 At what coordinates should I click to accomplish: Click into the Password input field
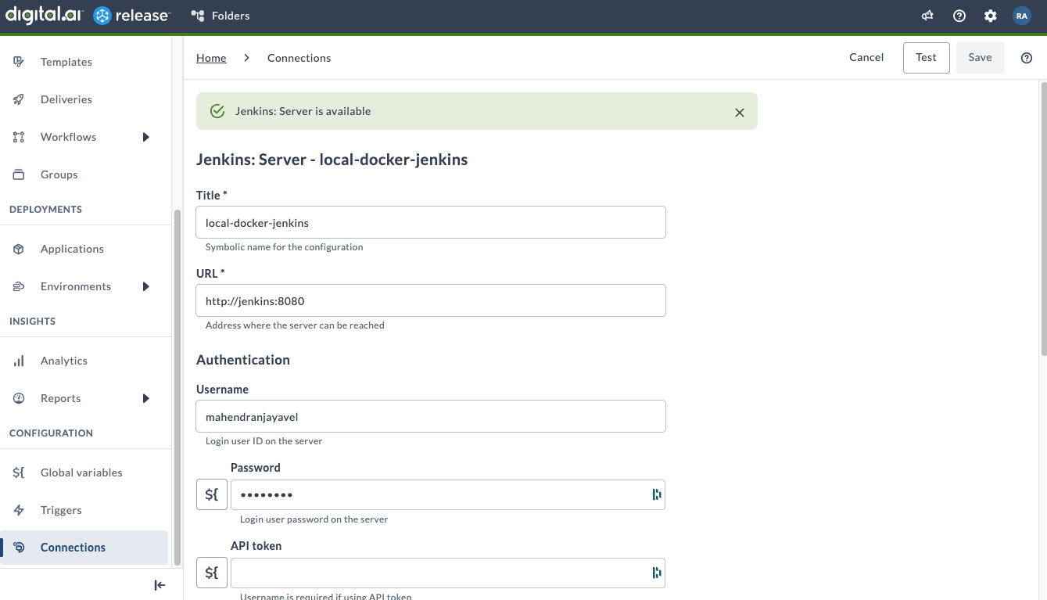[x=448, y=494]
